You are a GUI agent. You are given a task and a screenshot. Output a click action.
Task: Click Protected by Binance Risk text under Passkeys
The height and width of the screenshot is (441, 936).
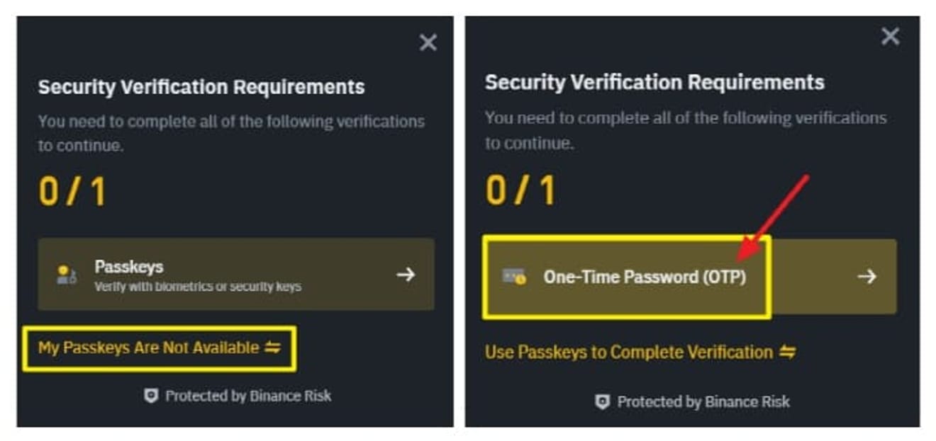(247, 396)
